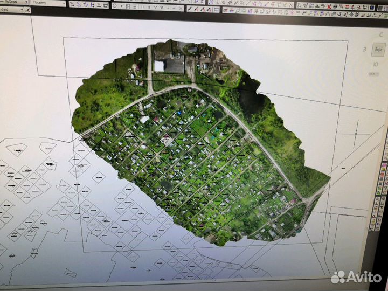Open the coordinate system dropdown under view cube
The width and height of the screenshot is (388, 291).
tap(374, 74)
